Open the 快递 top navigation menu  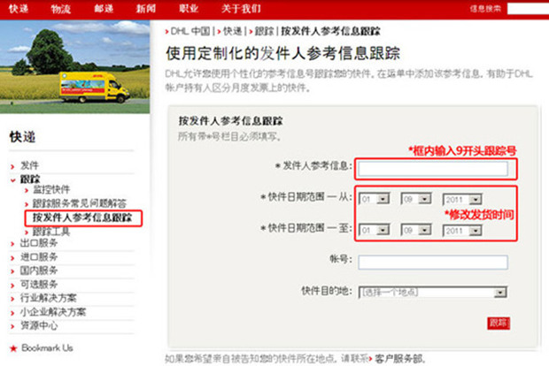pos(19,8)
